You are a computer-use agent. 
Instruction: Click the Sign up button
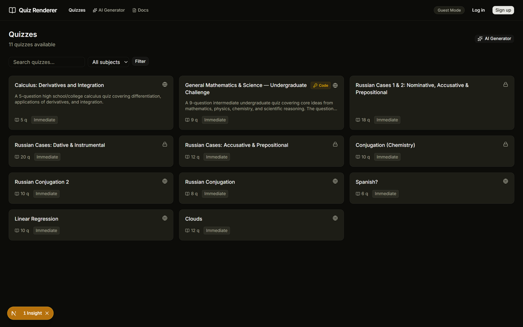coord(503,10)
